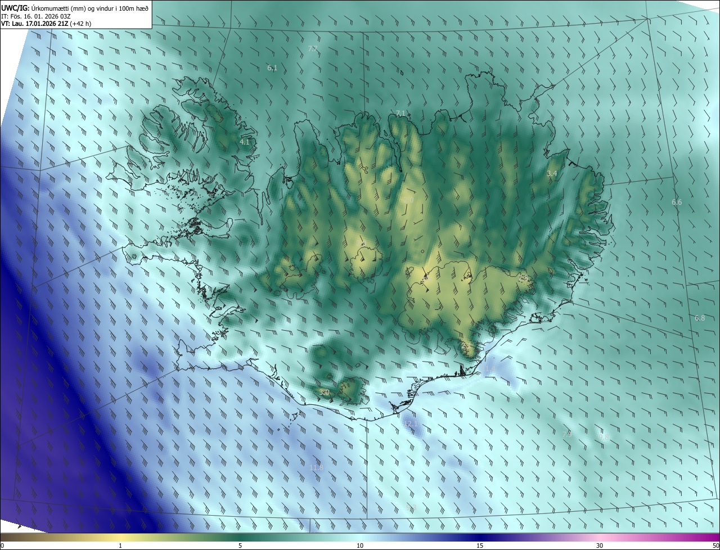Click the 7.7 value label on map
The height and width of the screenshot is (550, 720).
pos(313,49)
